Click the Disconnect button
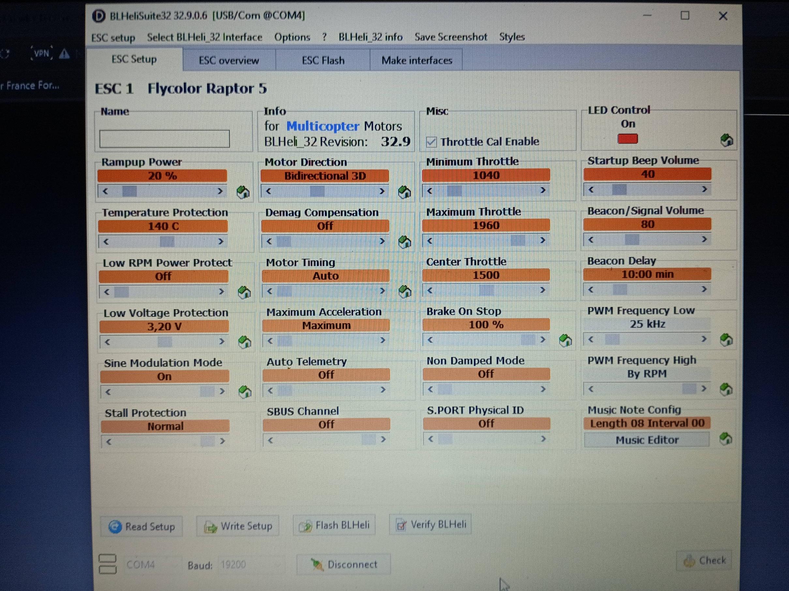Image resolution: width=789 pixels, height=591 pixels. tap(343, 564)
